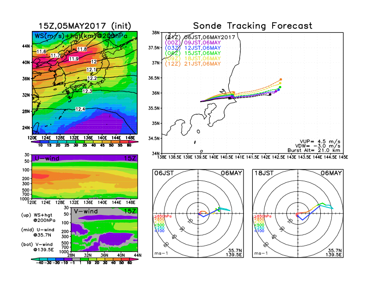Click the 12.4 contour label on the map
Image resolution: width=366 pixels, height=283 pixels.
pyautogui.click(x=80, y=109)
